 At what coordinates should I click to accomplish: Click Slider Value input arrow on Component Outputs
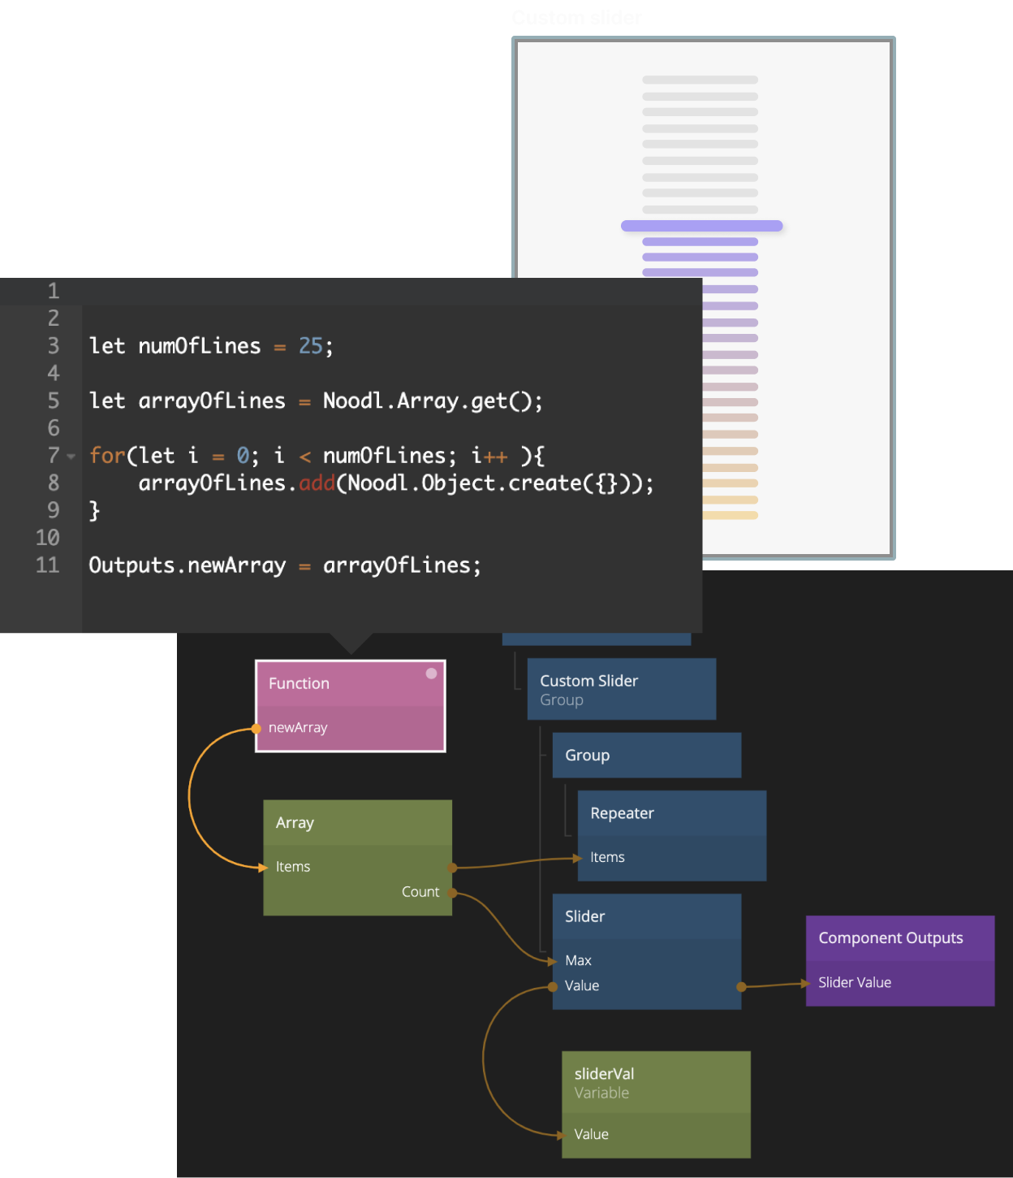coord(806,984)
